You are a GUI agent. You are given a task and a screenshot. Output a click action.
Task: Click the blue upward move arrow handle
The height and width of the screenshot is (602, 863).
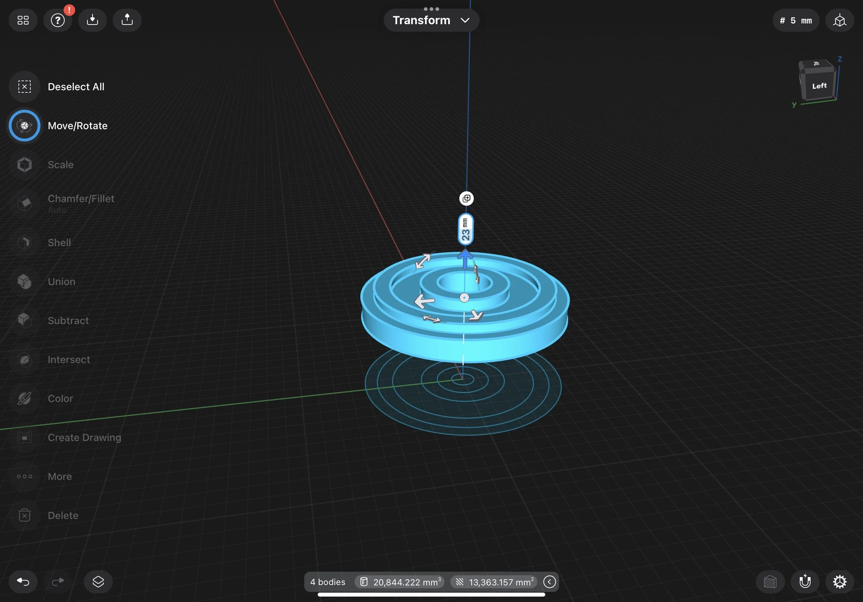[x=465, y=259]
